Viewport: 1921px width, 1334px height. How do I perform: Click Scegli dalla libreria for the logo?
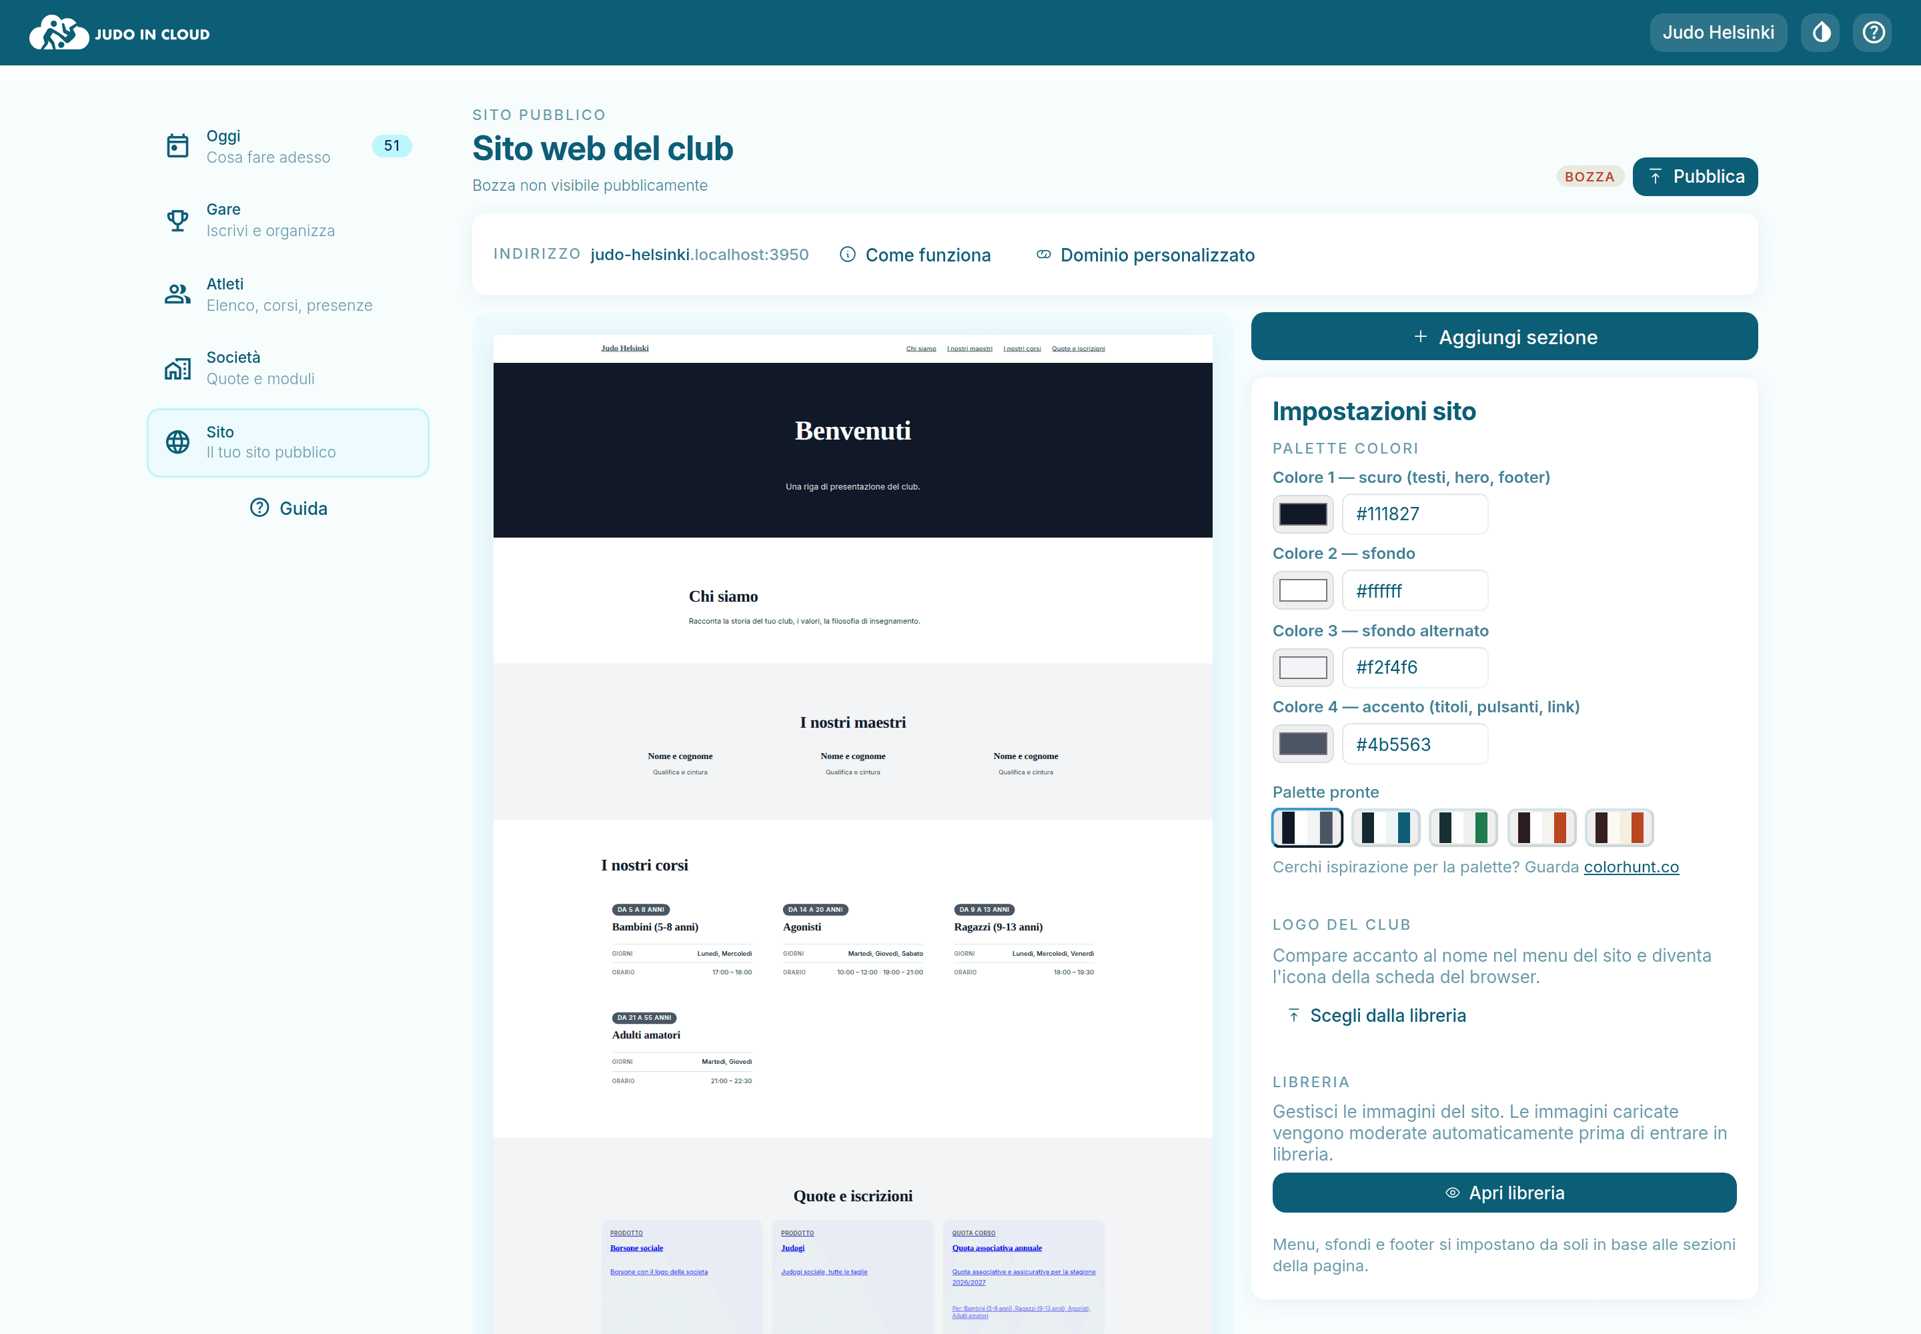click(1377, 1016)
